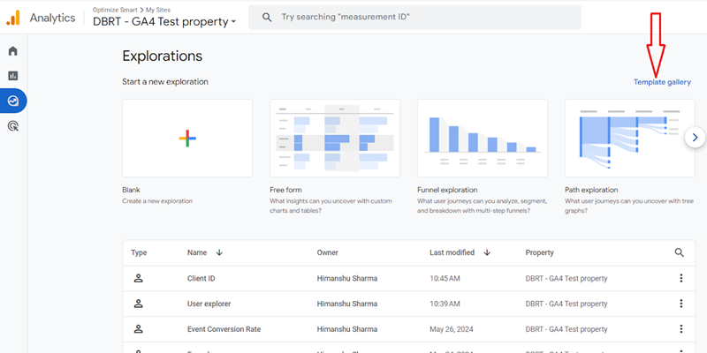Select the Funnel exploration template thumbnail
The image size is (707, 353).
[482, 139]
